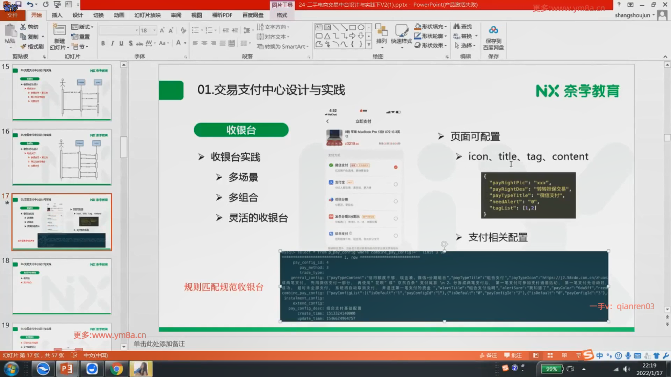Click the New Slide icon
This screenshot has width=671, height=377.
59,31
